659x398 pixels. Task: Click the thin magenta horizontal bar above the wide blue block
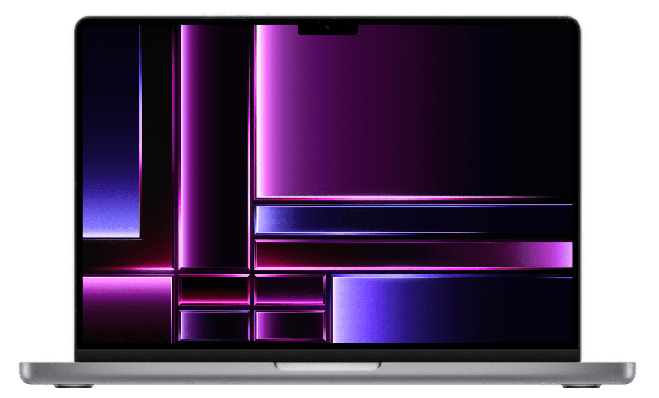point(413,255)
